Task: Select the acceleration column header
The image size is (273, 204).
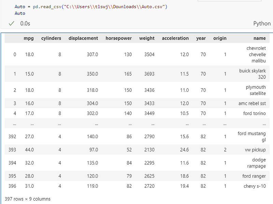Action: 175,38
